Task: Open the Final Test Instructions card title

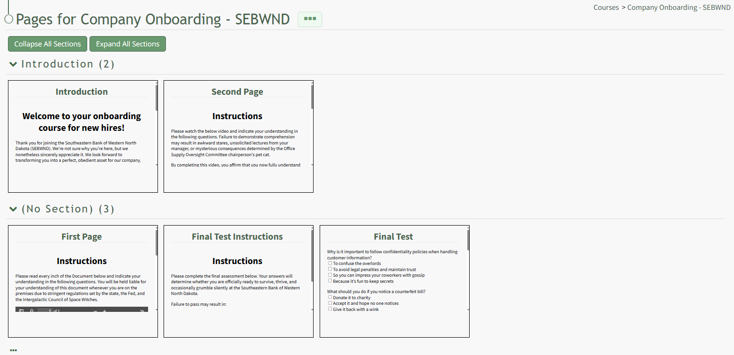Action: (237, 236)
